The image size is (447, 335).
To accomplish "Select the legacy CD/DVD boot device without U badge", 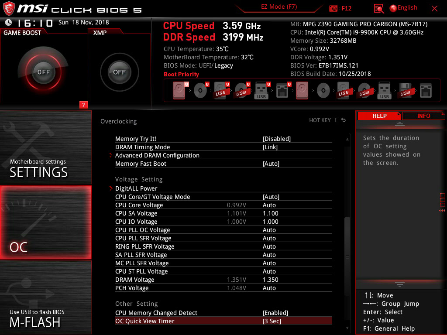I will (x=323, y=91).
